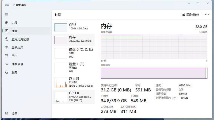Open the hamburger navigation menu
This screenshot has height=120, width=214.
[x=6, y=14]
